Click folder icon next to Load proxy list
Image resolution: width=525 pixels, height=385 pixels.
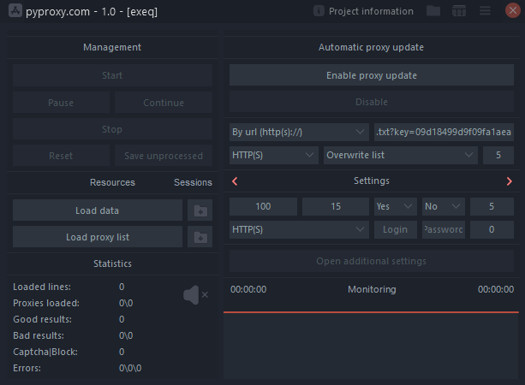tap(200, 237)
